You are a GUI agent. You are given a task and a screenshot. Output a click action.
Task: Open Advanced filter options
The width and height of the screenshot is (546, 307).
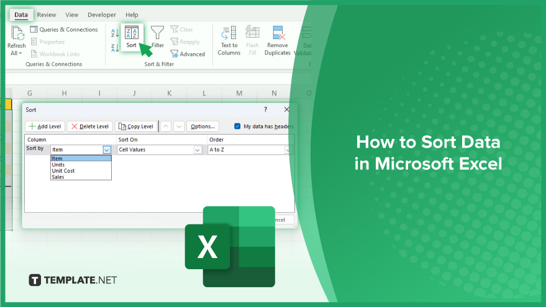[188, 54]
